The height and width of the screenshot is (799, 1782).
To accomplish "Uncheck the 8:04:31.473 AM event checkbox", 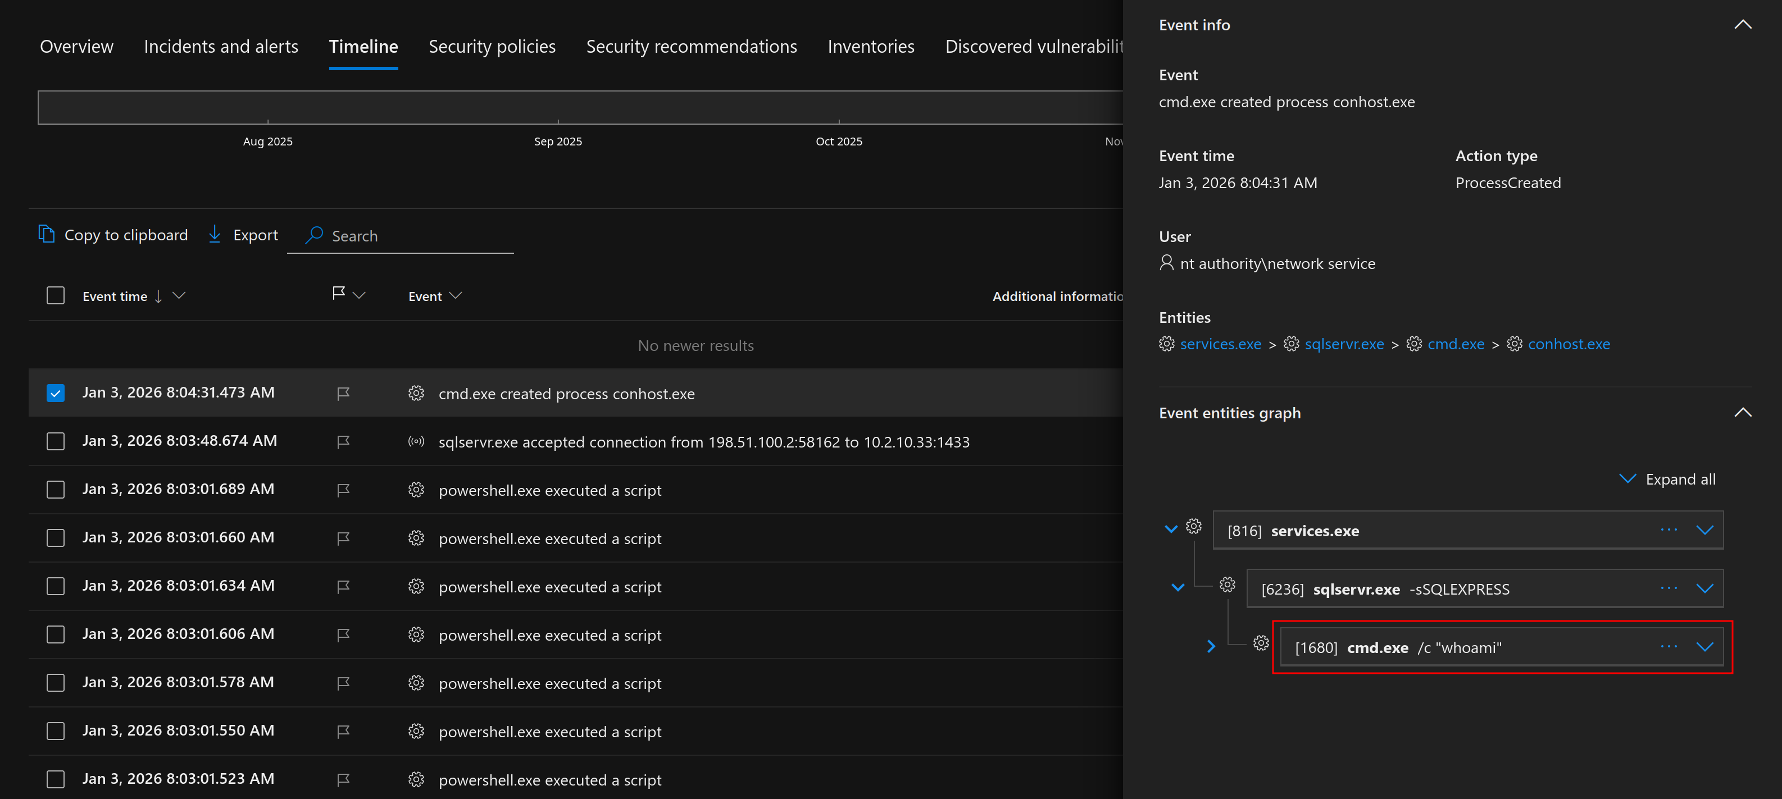I will tap(56, 393).
